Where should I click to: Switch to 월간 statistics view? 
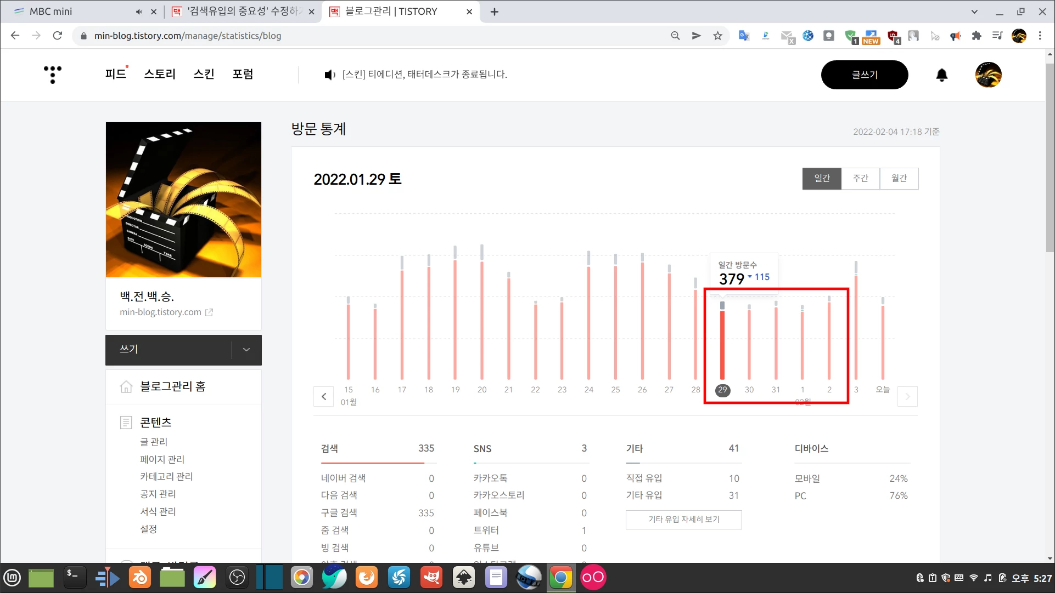click(899, 178)
